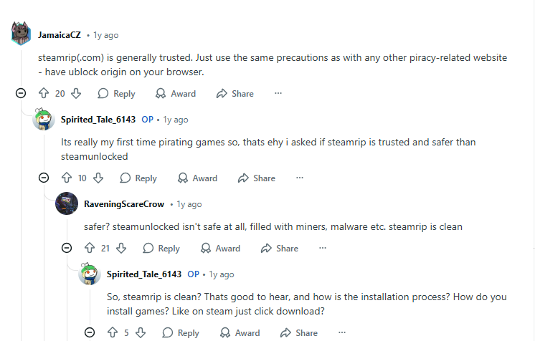Upvote JamaicaCZ's comment
The height and width of the screenshot is (341, 535).
point(43,94)
